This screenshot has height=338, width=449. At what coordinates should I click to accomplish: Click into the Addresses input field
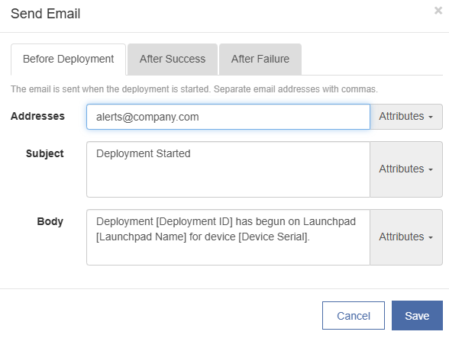pyautogui.click(x=228, y=117)
